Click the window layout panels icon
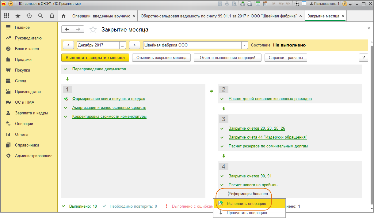The image size is (374, 219). [x=304, y=4]
